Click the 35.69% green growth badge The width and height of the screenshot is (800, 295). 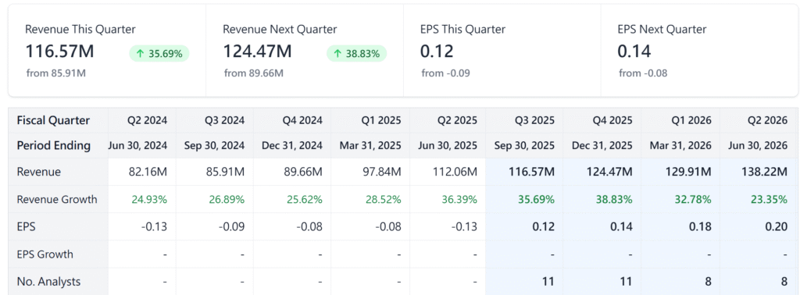[159, 54]
